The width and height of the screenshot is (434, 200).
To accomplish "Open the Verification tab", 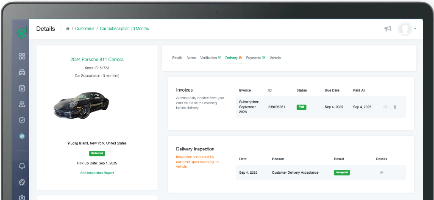I will click(211, 58).
